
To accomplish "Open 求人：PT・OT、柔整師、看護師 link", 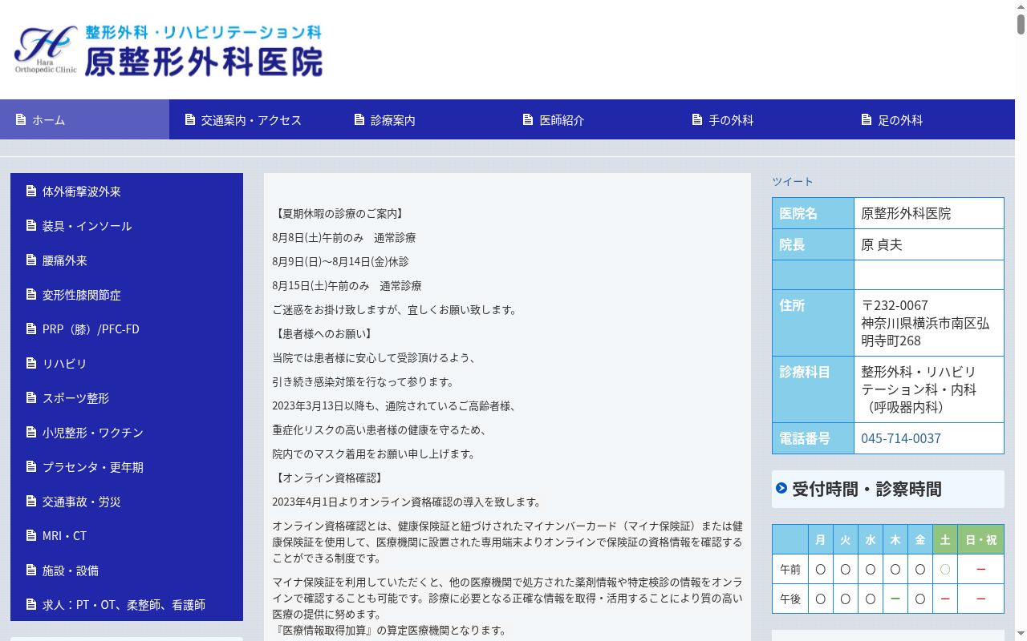I will (127, 604).
